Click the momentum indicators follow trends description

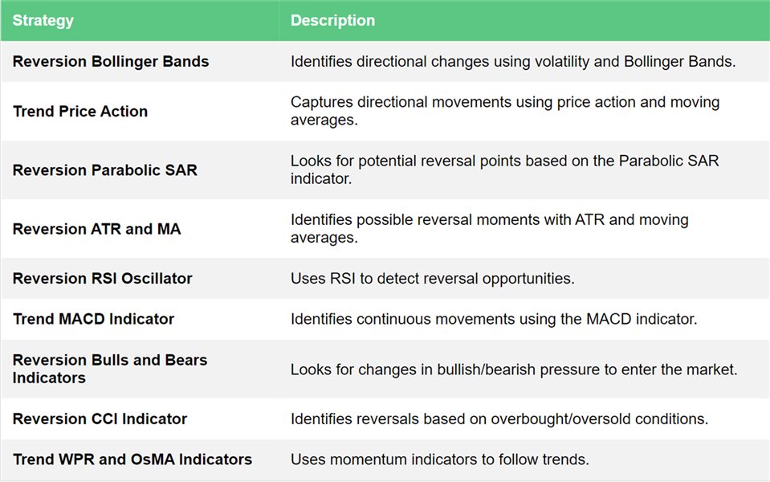pyautogui.click(x=439, y=460)
